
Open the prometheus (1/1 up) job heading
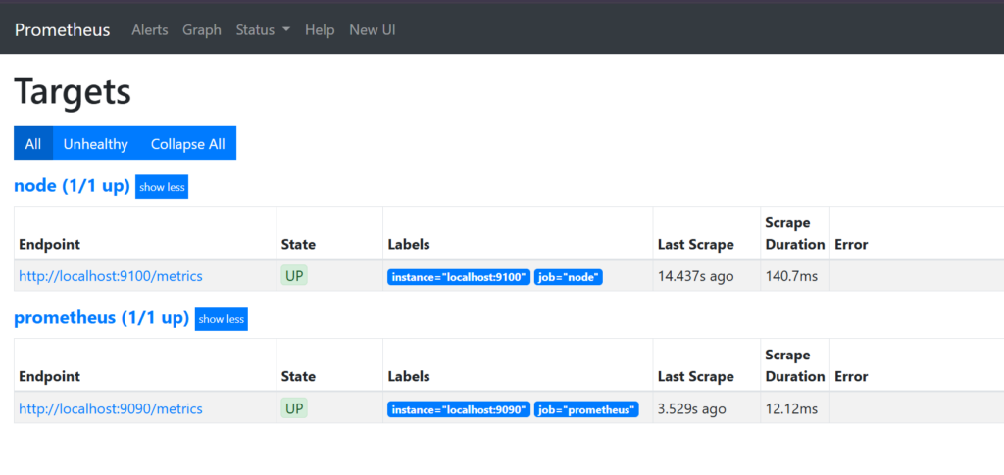pyautogui.click(x=101, y=318)
